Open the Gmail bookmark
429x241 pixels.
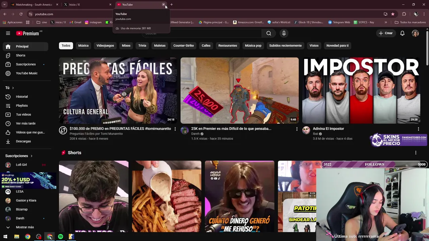[75, 22]
